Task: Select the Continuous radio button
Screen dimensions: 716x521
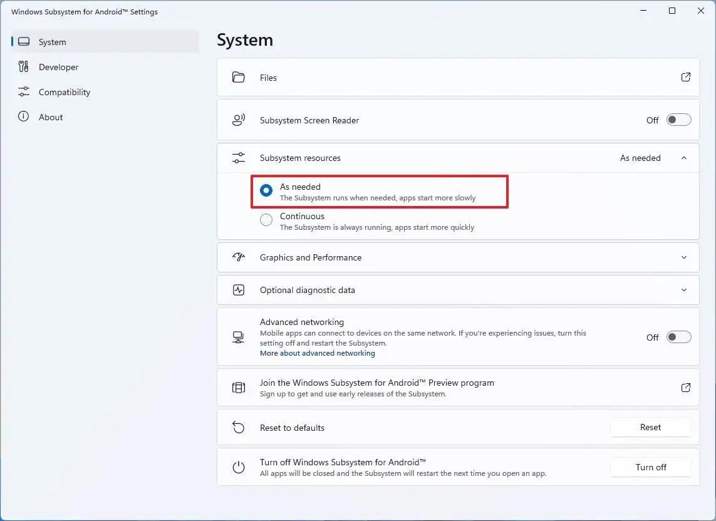Action: click(x=266, y=220)
